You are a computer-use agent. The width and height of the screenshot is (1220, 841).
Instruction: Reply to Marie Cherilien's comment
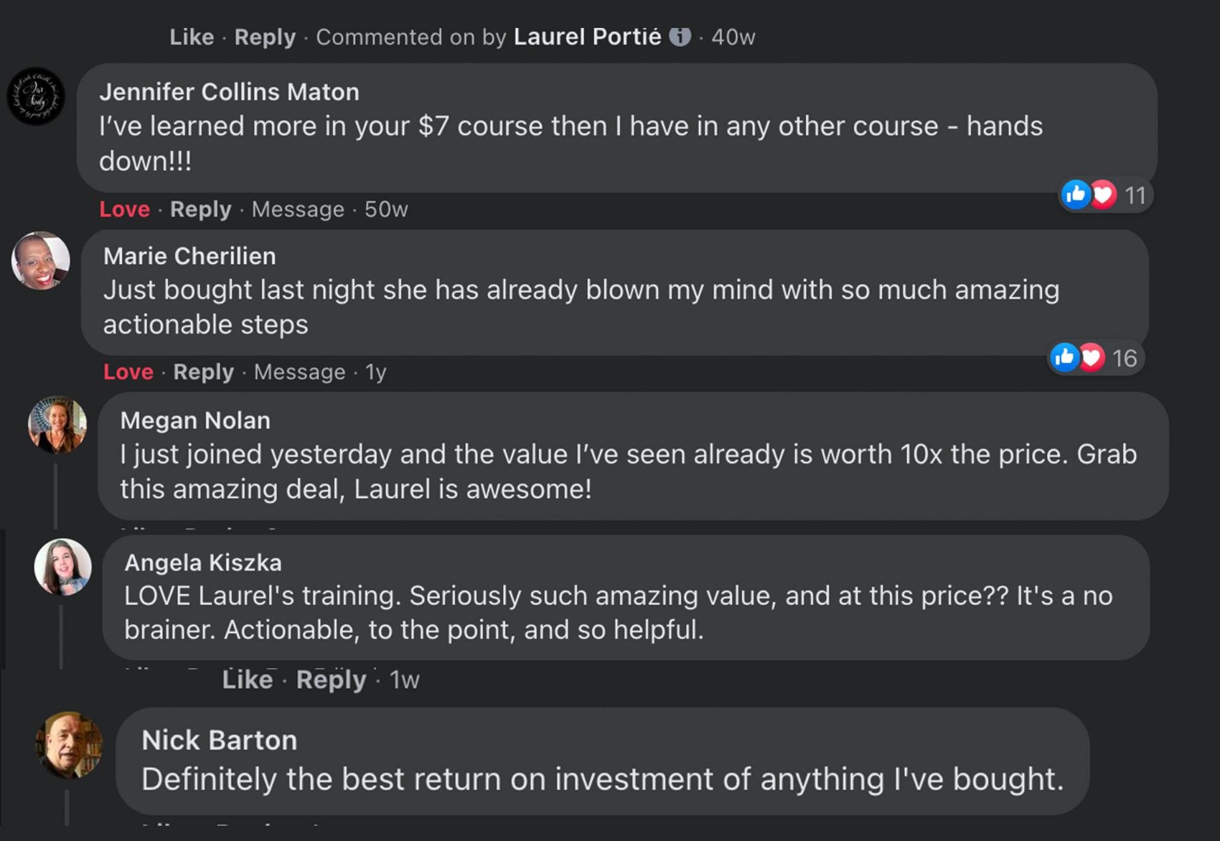point(203,372)
